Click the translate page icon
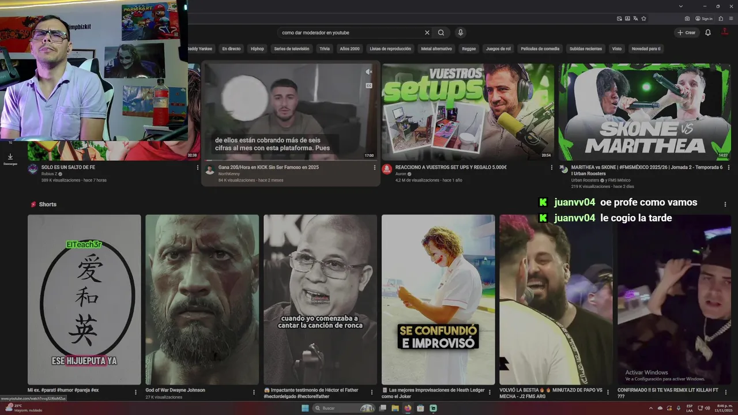This screenshot has height=415, width=738. point(635,18)
